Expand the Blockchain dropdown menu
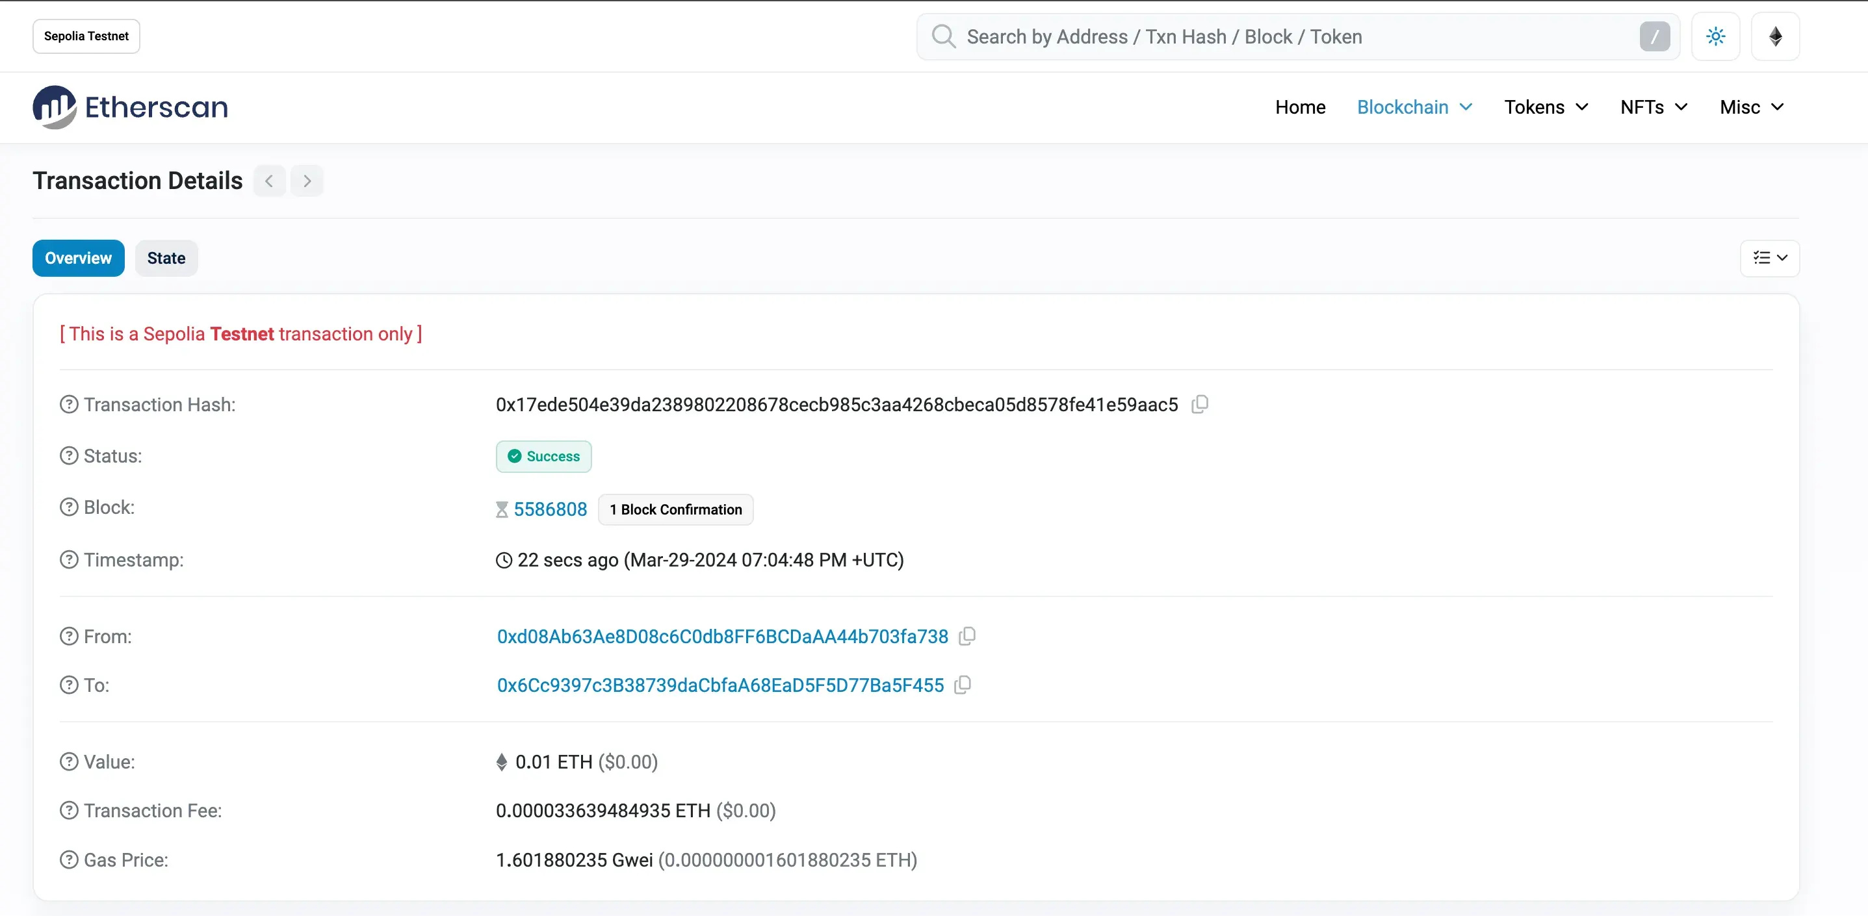The width and height of the screenshot is (1868, 916). 1414,107
